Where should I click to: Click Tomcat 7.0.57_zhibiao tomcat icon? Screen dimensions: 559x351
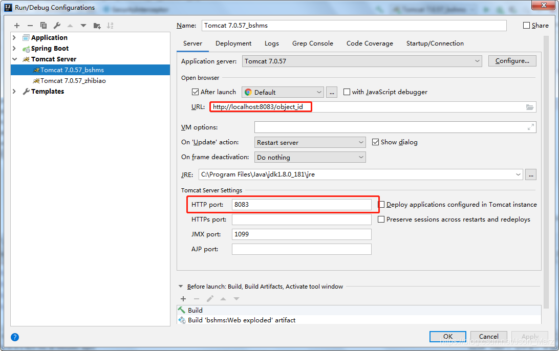[36, 81]
